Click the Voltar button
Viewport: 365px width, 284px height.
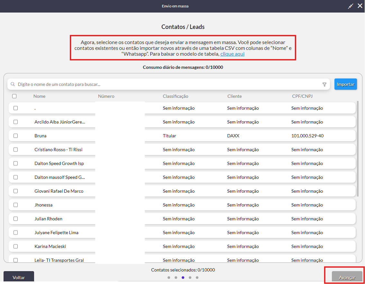[19, 277]
